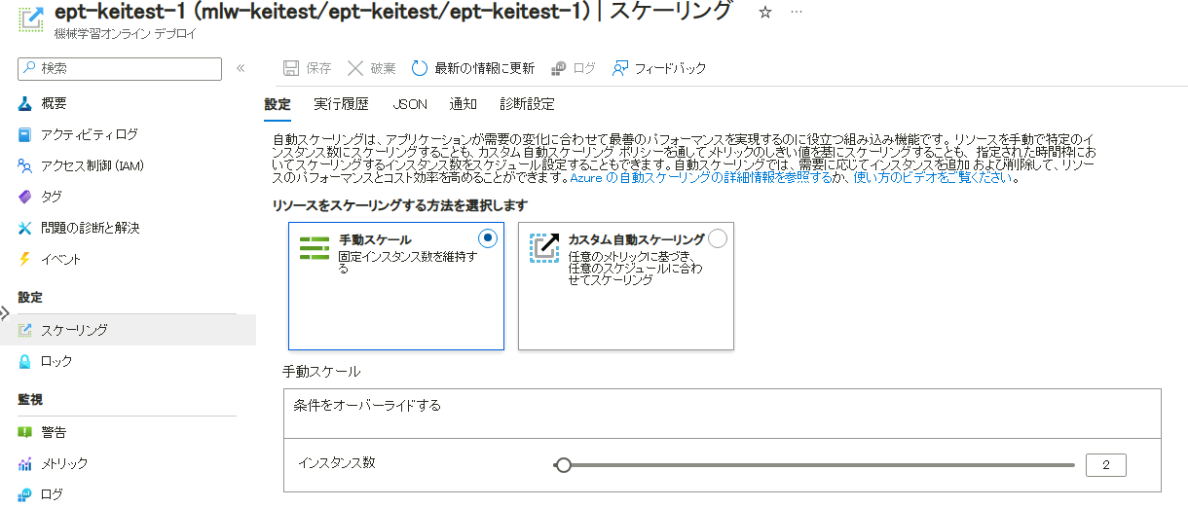Click 条件をオーバーライドする text
The width and height of the screenshot is (1188, 508).
point(367,405)
